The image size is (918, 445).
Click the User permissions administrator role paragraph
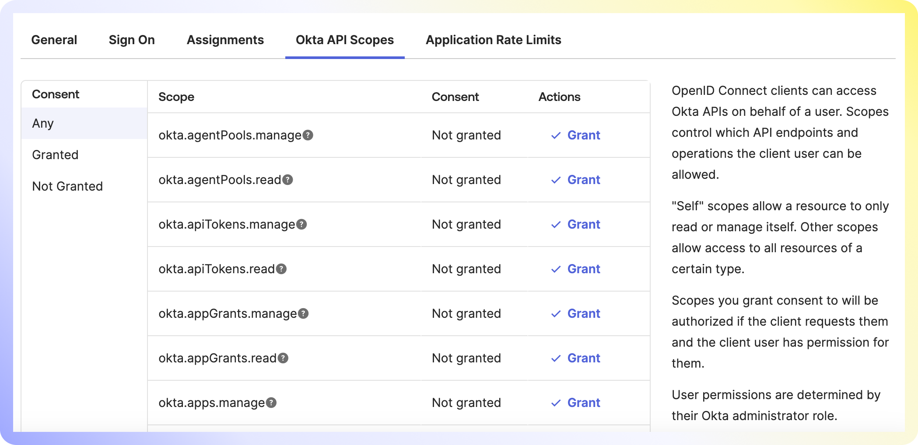pos(776,405)
